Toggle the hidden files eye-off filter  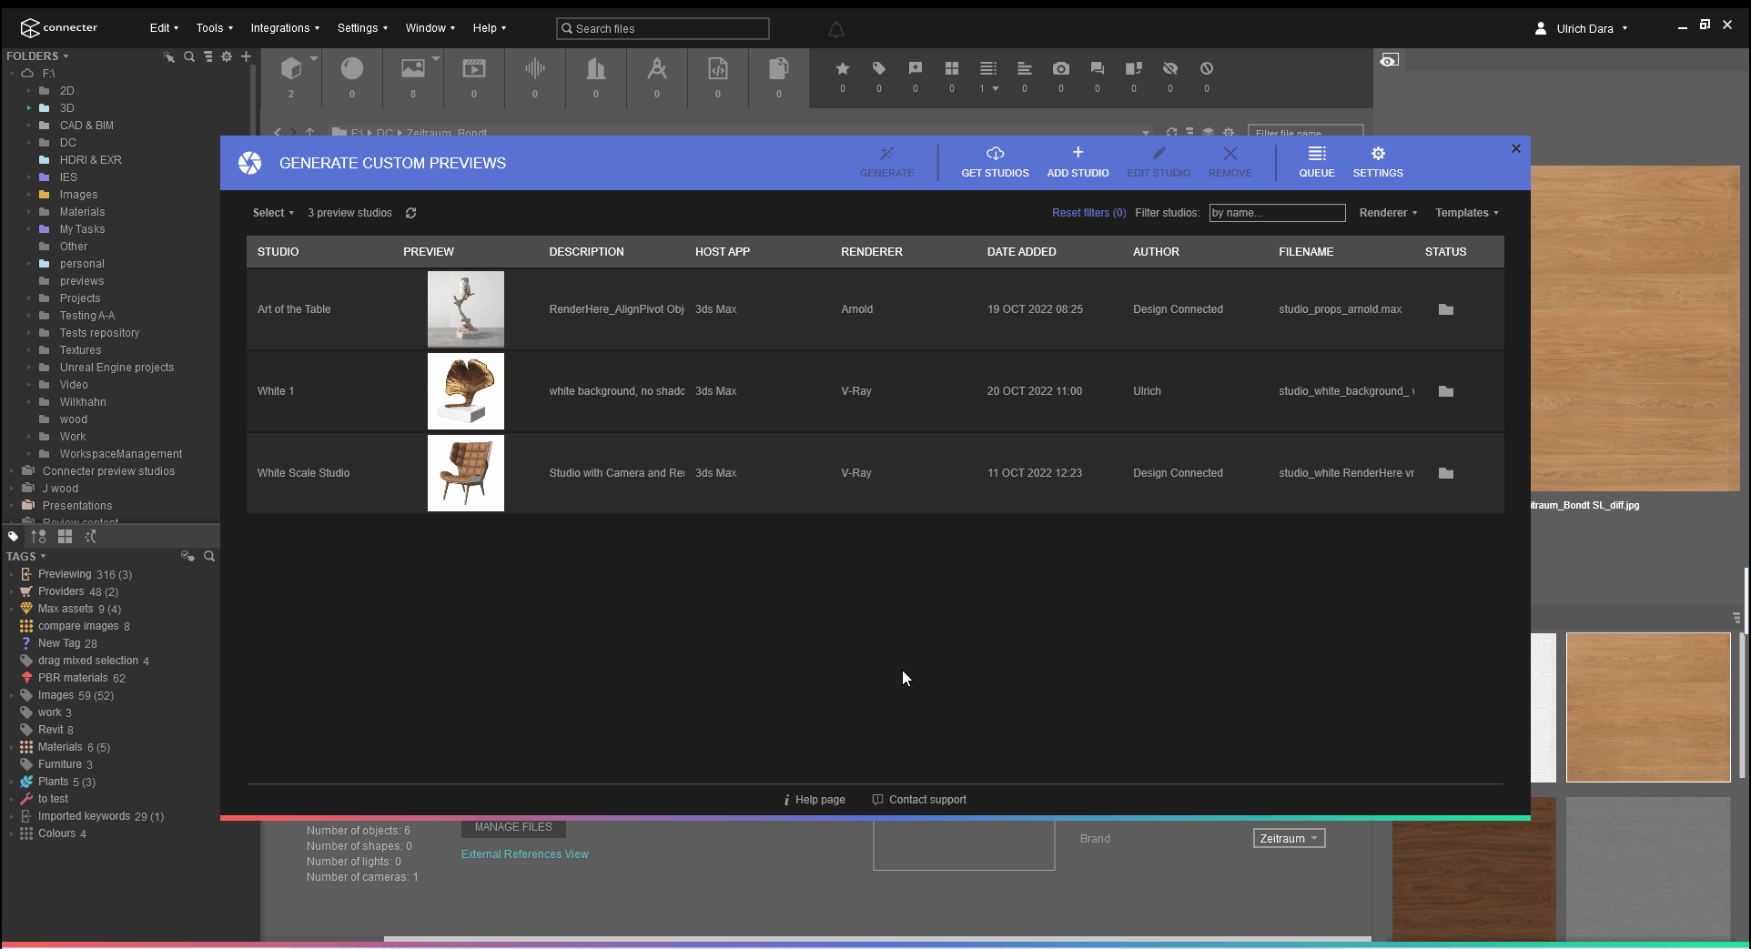click(x=1170, y=68)
